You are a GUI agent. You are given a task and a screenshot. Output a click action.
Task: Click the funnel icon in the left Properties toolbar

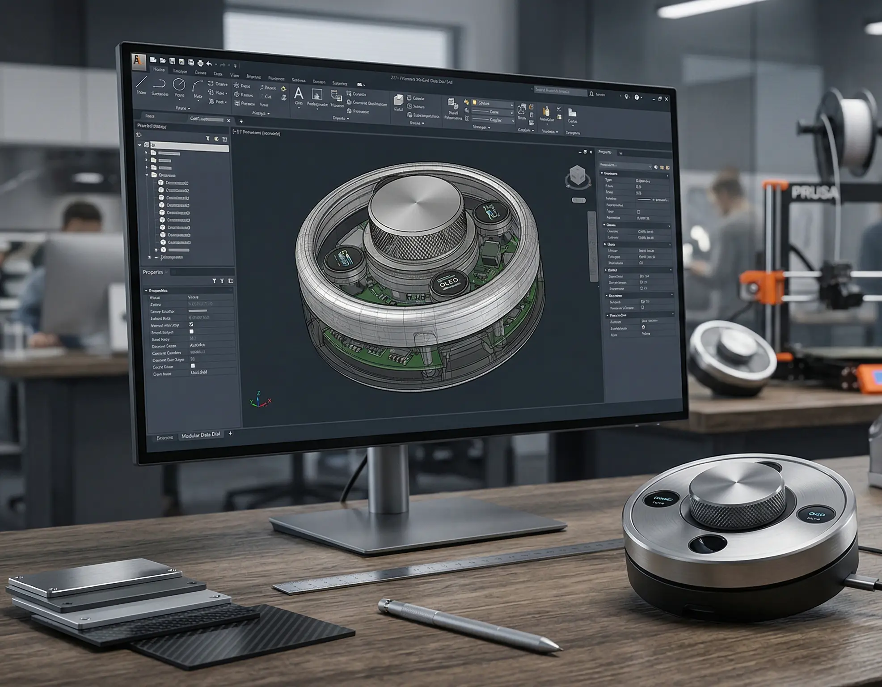click(214, 281)
